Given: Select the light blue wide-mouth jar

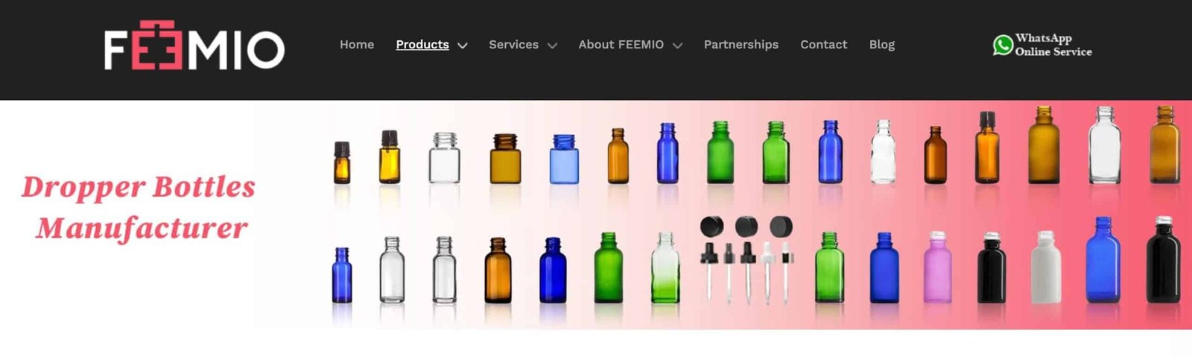Looking at the screenshot, I should (564, 159).
